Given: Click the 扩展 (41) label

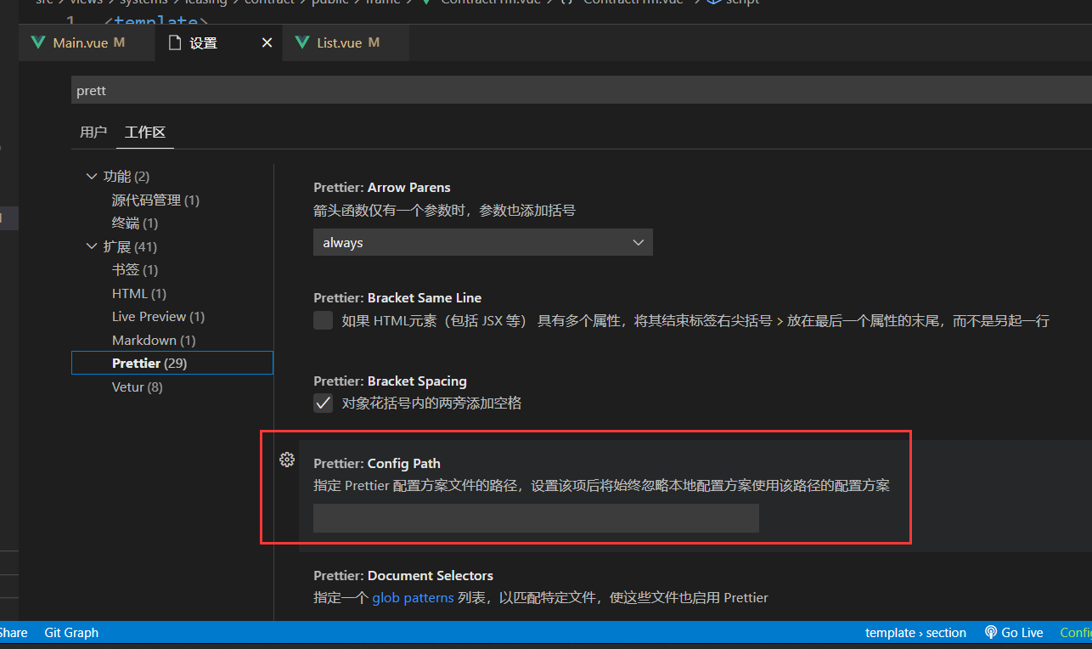Looking at the screenshot, I should point(130,247).
